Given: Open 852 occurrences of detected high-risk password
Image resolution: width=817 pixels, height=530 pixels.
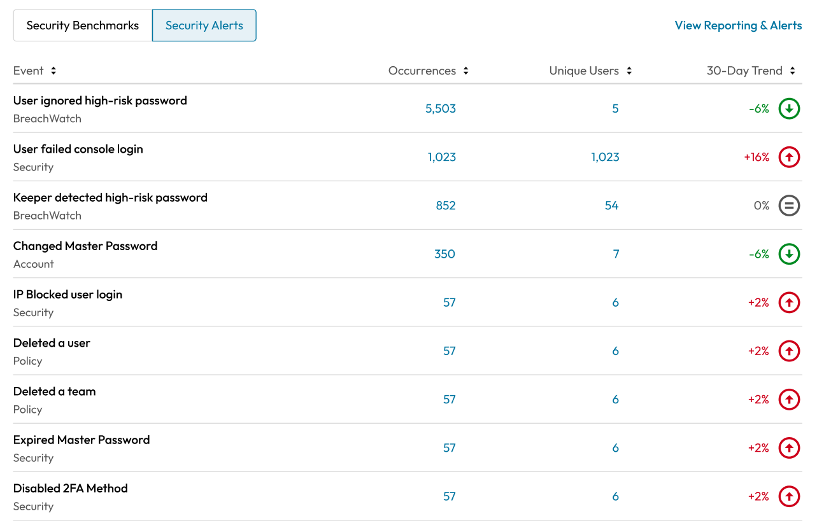Looking at the screenshot, I should click(444, 206).
